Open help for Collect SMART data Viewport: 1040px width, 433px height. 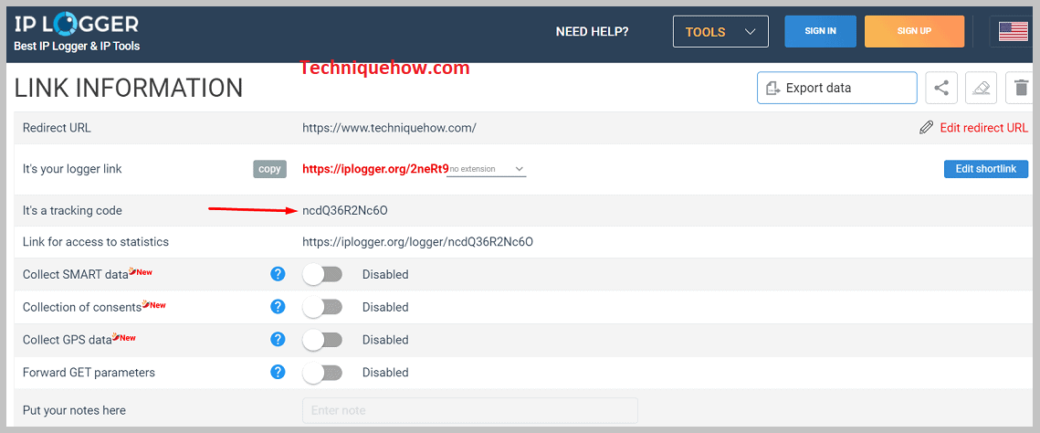[x=278, y=274]
